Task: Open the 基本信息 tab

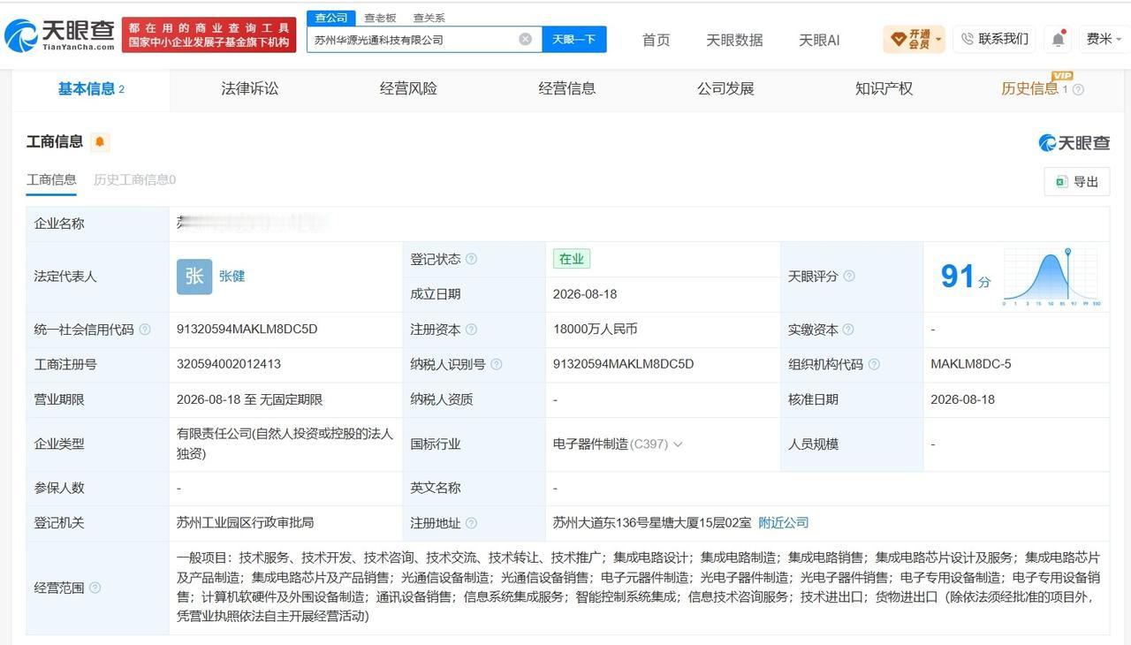Action: pos(91,88)
